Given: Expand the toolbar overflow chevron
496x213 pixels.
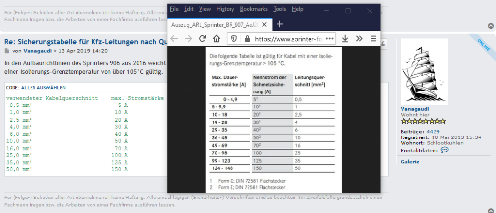Looking at the screenshot, I should (359, 38).
